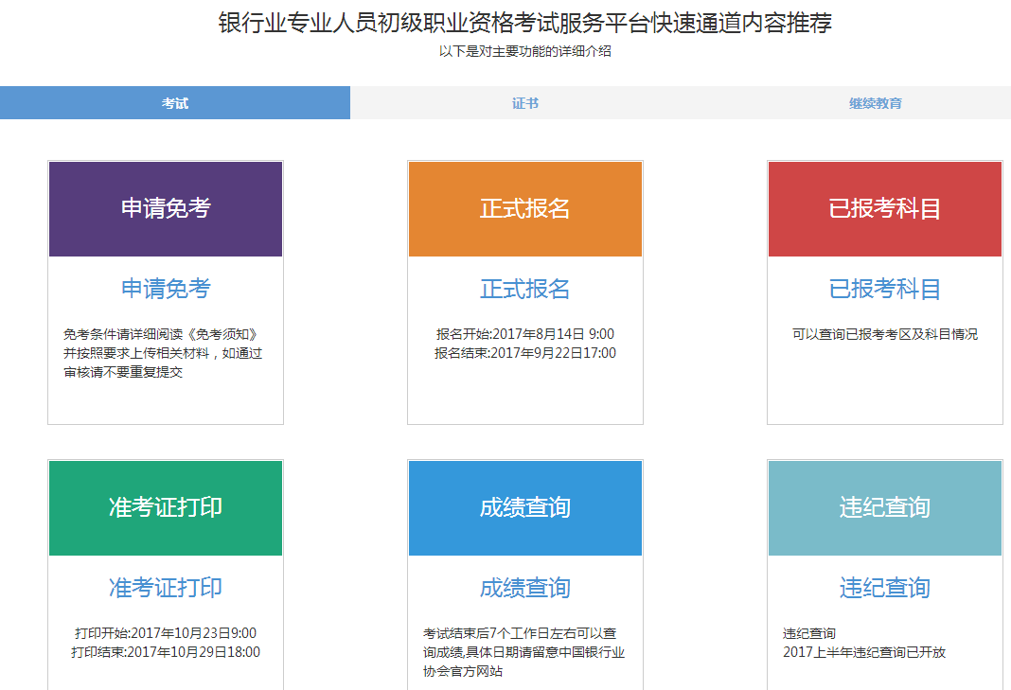The height and width of the screenshot is (690, 1011).
Task: Click the registration start date 2017年8月14日 text
Action: [x=525, y=334]
